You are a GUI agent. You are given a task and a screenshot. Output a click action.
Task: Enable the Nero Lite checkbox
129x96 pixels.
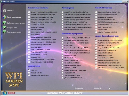[96, 27]
